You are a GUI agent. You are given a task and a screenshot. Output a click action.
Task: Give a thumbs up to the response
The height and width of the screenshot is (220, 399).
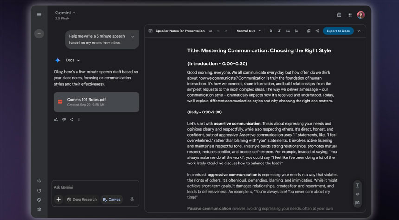coord(56,119)
